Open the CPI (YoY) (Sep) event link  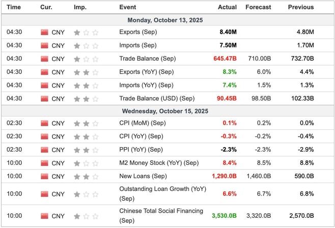point(141,136)
